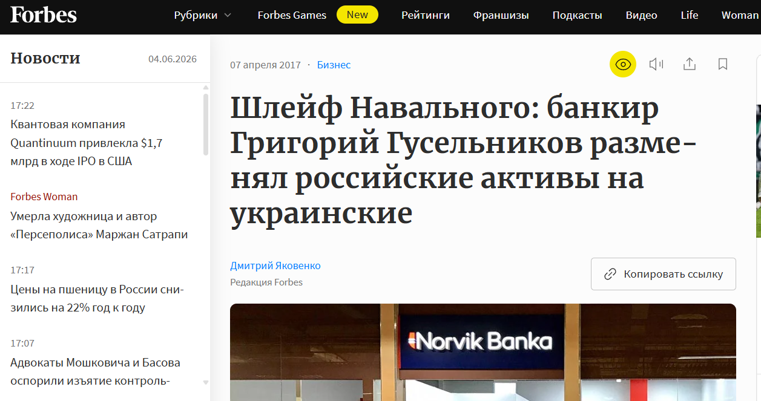The height and width of the screenshot is (401, 761).
Task: Read the Маржан Сатрапи news item
Action: coord(99,225)
